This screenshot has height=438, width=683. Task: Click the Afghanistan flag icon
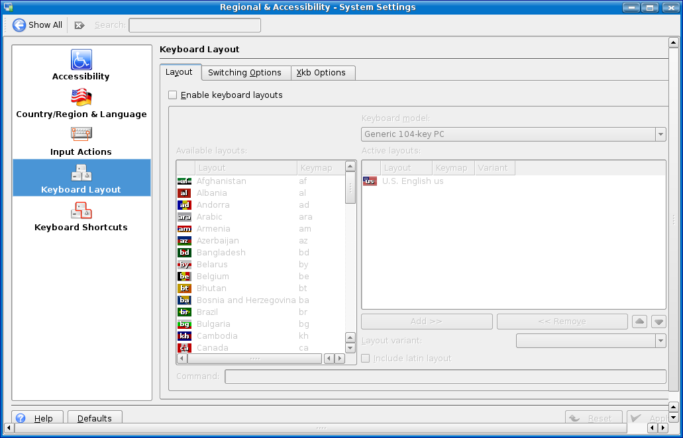point(184,181)
